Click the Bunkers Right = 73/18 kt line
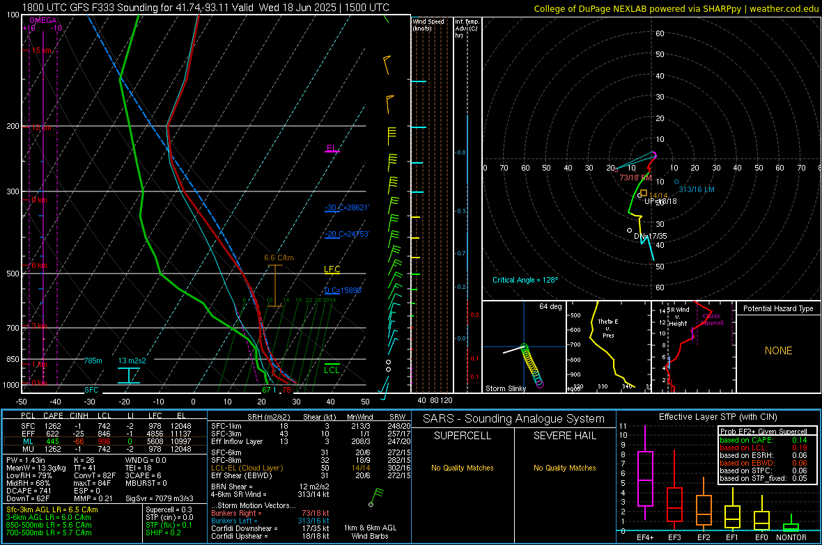Viewport: 822px width, 545px height. point(270,514)
